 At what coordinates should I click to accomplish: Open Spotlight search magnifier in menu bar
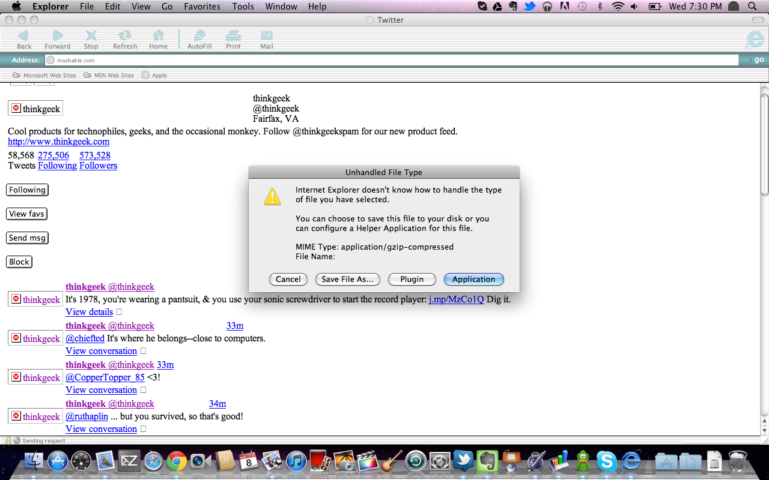752,7
